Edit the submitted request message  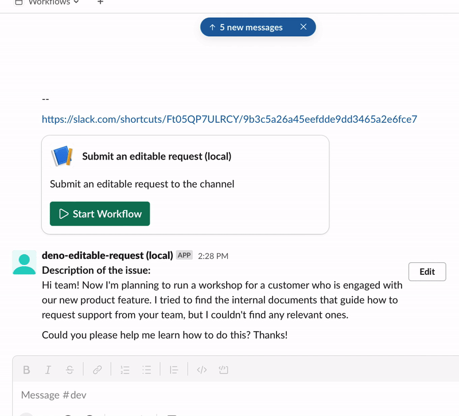coord(427,271)
